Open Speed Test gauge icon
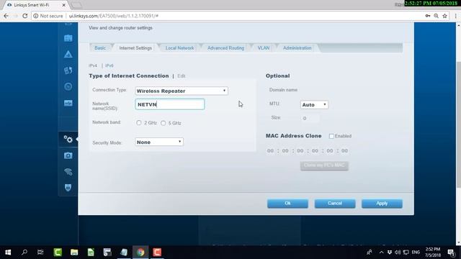Image resolution: width=461 pixels, height=259 pixels. (68, 86)
